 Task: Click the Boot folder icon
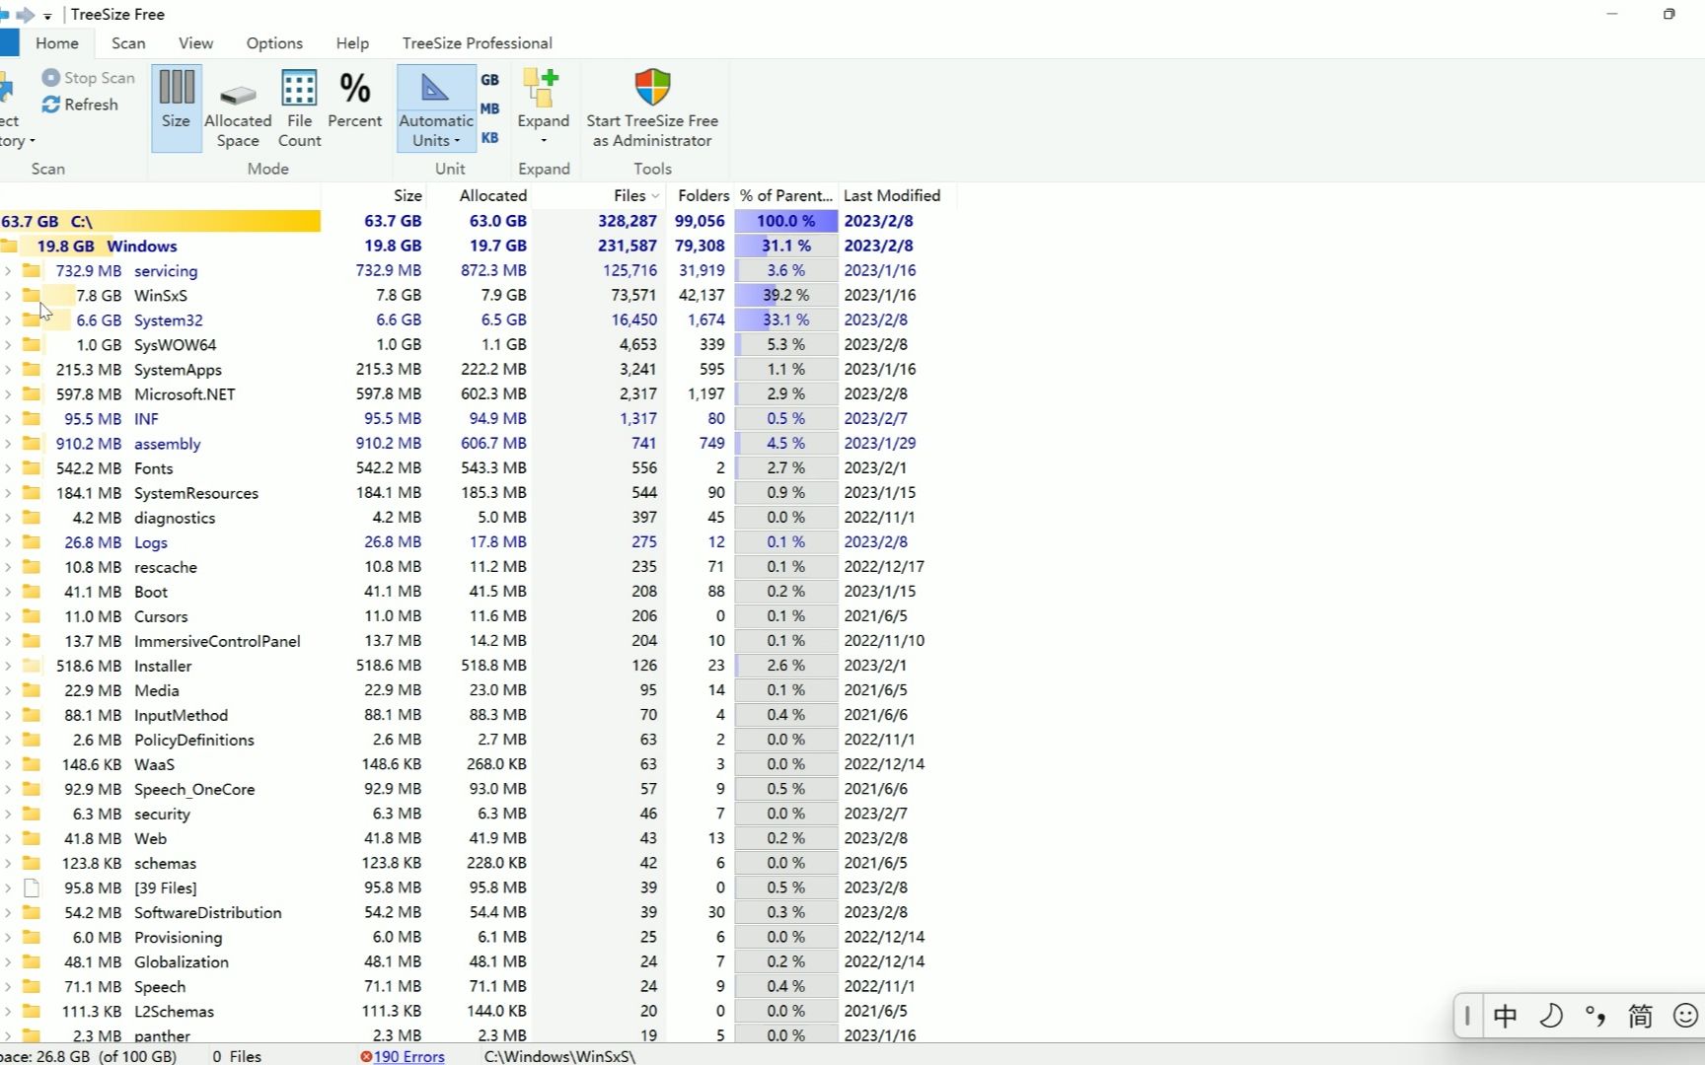(x=32, y=592)
